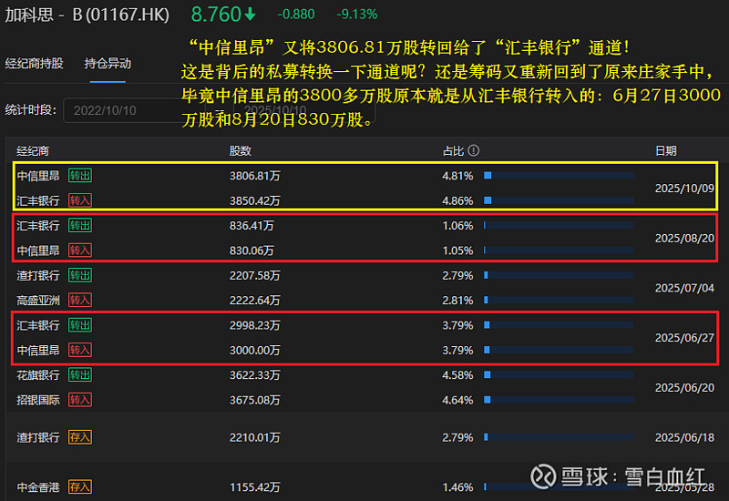The width and height of the screenshot is (729, 501).
Task: Click the -9.13% change percentage
Action: point(356,15)
